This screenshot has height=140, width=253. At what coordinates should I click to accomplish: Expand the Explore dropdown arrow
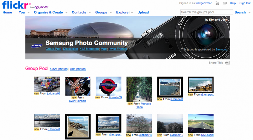coord(132,13)
